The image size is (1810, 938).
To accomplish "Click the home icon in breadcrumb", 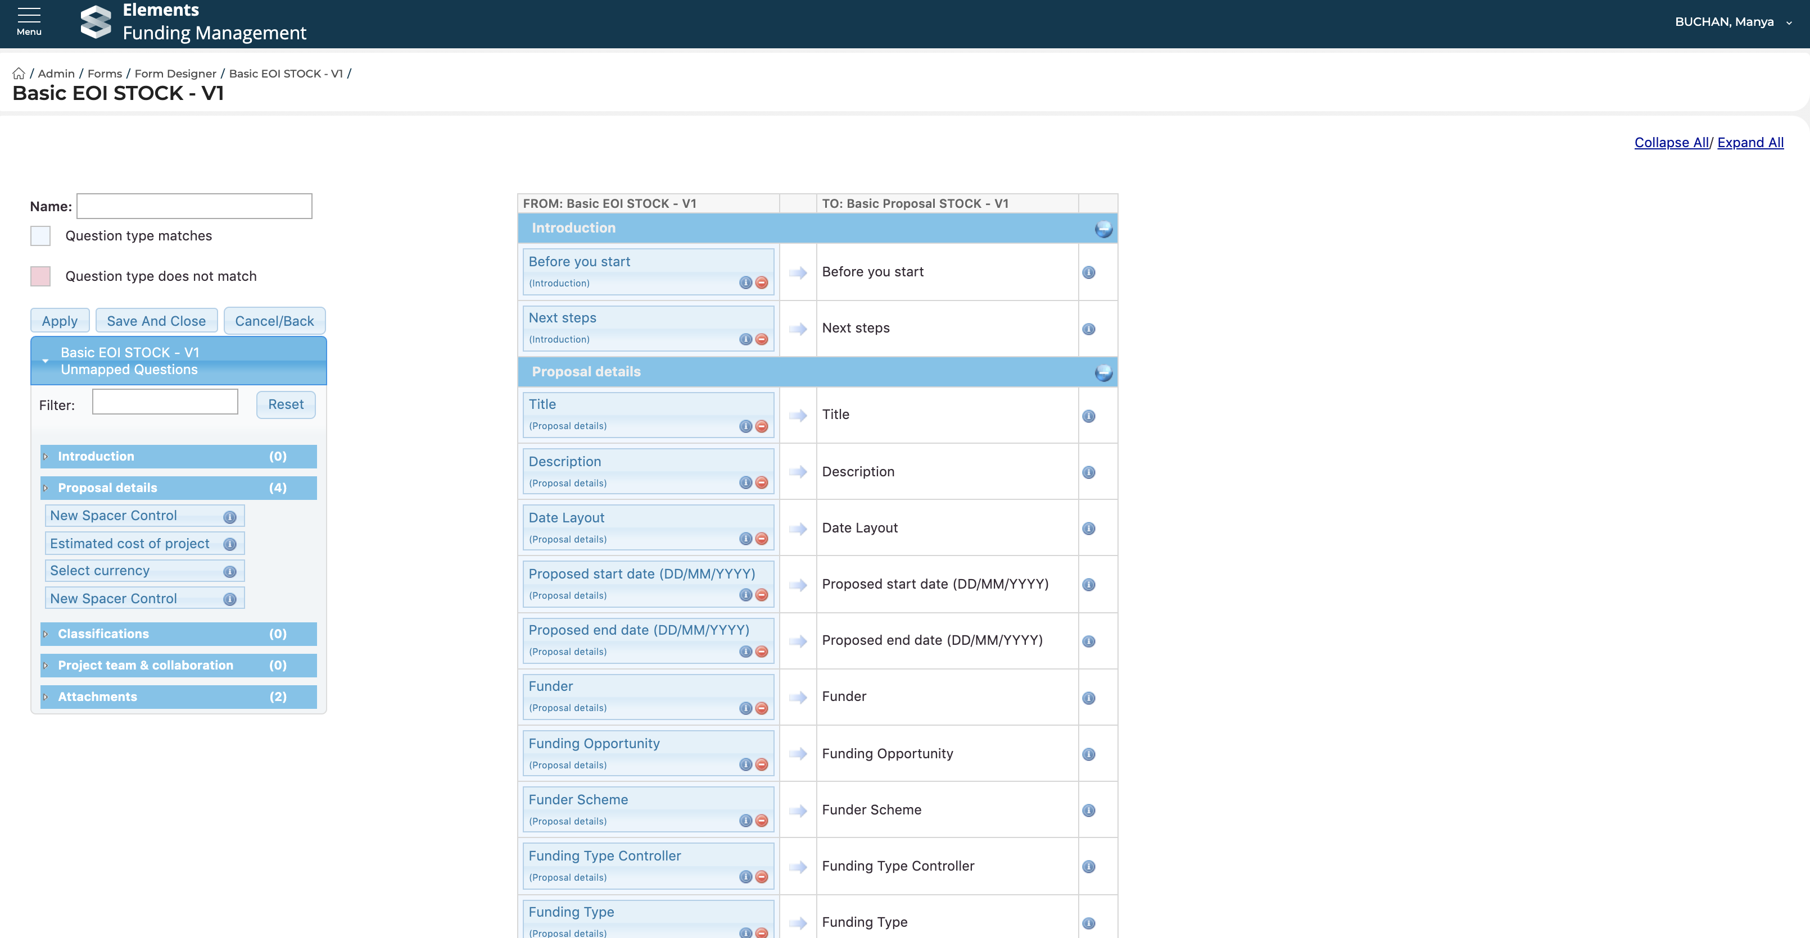I will 19,74.
